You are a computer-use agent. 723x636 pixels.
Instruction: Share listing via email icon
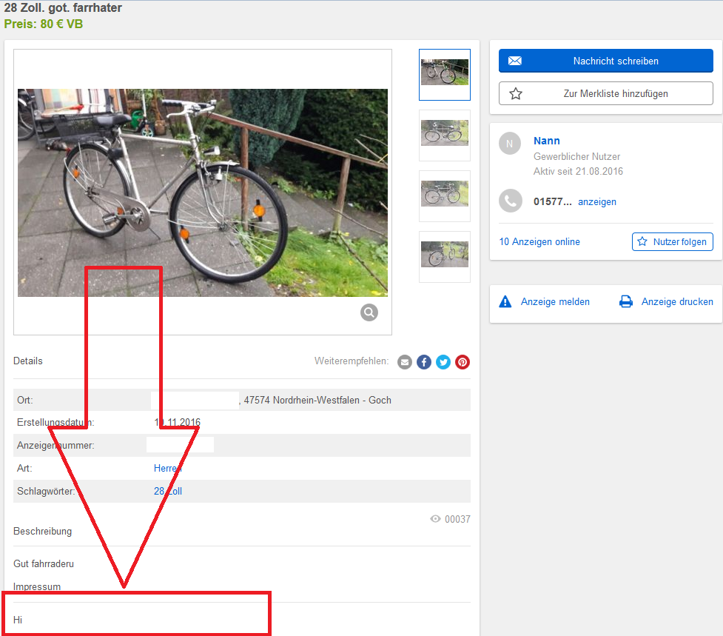[x=405, y=362]
